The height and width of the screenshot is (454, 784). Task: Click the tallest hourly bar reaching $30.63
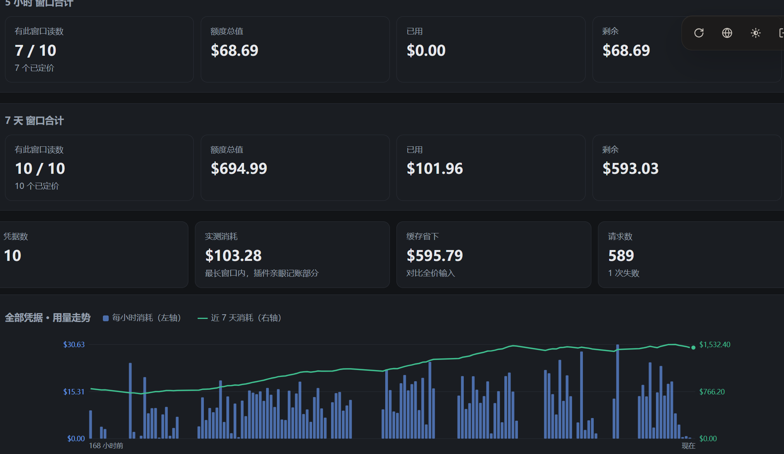[618, 391]
